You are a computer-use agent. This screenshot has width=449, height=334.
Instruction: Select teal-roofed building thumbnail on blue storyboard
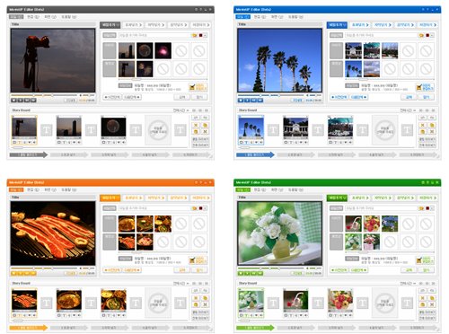click(x=340, y=127)
